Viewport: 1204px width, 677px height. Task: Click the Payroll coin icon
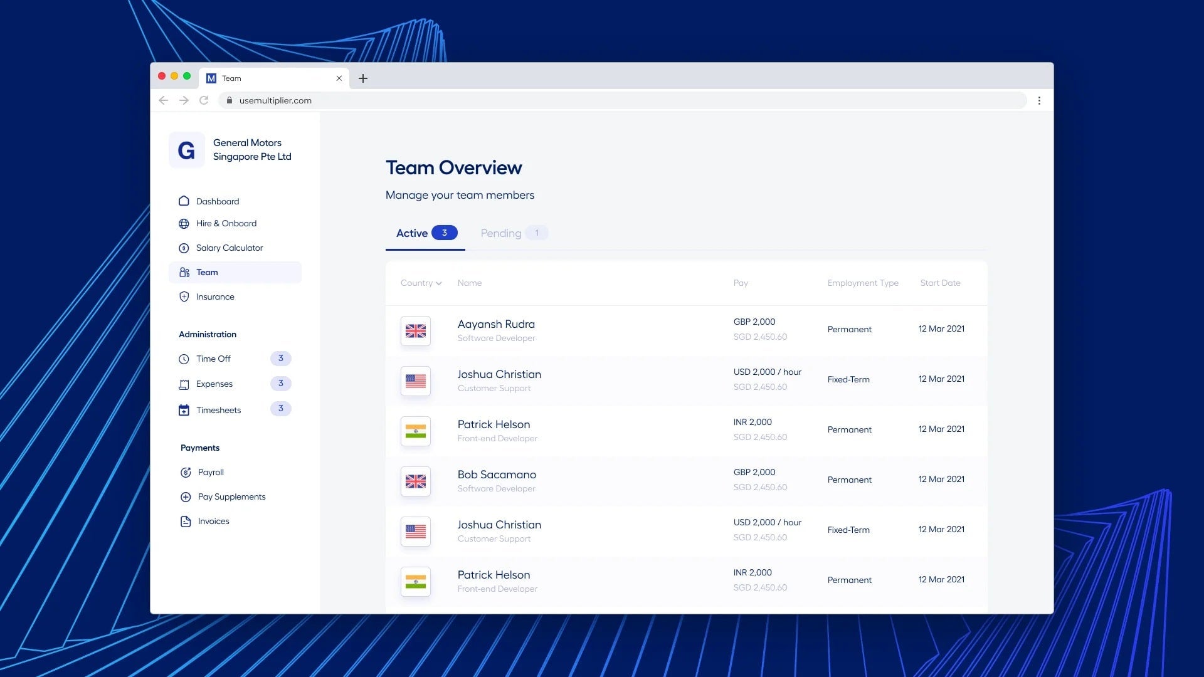coord(186,472)
